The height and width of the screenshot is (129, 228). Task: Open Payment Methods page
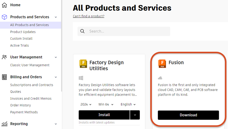pos(24,112)
